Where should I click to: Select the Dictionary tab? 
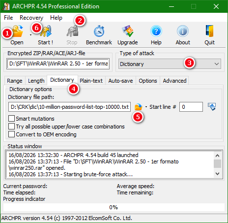point(62,80)
